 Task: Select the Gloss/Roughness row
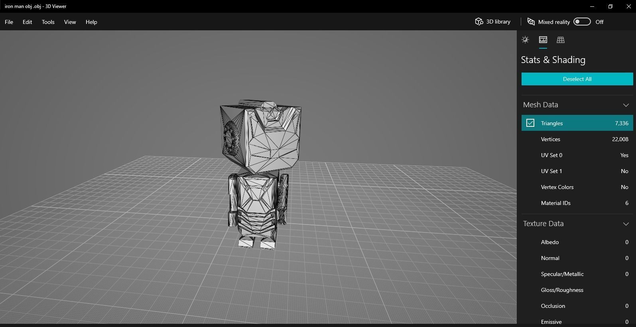point(577,290)
